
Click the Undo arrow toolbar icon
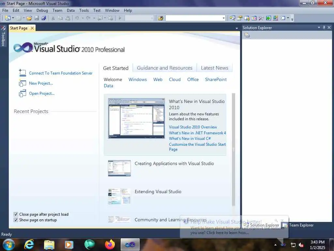click(x=77, y=18)
